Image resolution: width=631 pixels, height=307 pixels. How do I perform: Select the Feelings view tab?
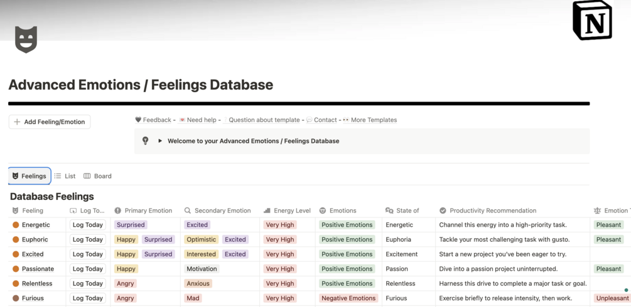coord(30,176)
